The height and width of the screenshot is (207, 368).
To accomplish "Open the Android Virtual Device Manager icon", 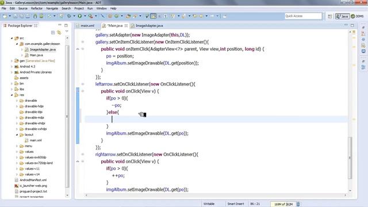I will 41,16.
